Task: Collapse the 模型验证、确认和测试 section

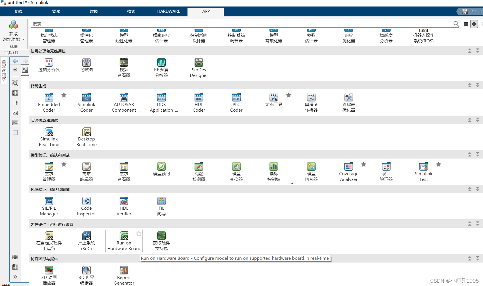Action: coord(470,155)
